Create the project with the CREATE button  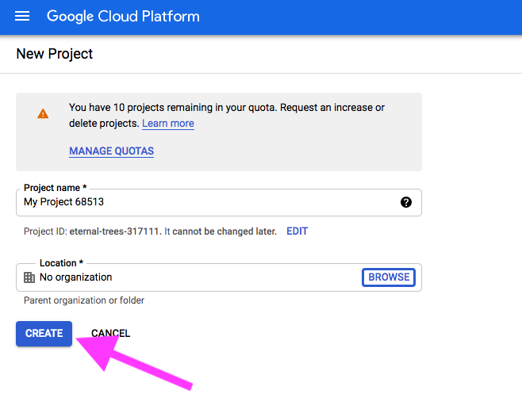pyautogui.click(x=44, y=334)
